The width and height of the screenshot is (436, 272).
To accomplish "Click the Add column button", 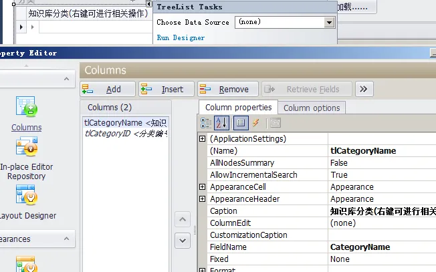I will click(x=107, y=89).
